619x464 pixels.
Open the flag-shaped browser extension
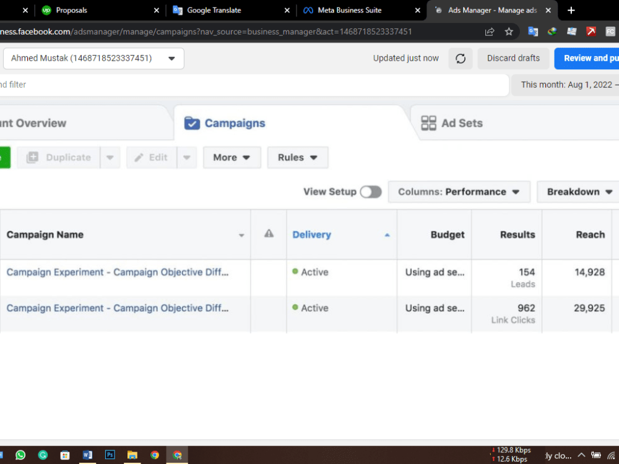[x=571, y=32]
